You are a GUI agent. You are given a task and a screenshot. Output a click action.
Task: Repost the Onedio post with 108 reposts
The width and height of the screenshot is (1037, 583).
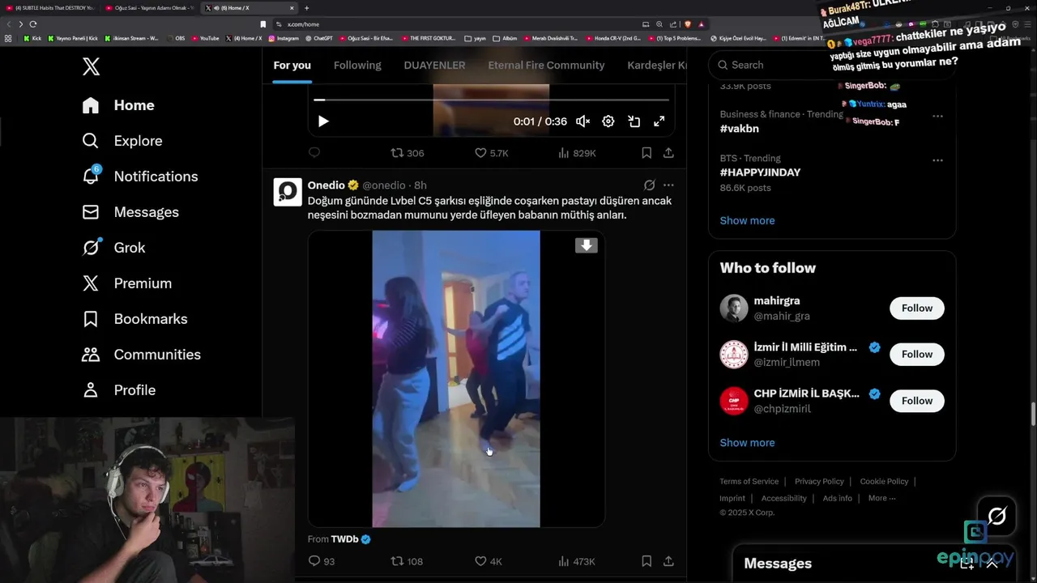pos(407,561)
